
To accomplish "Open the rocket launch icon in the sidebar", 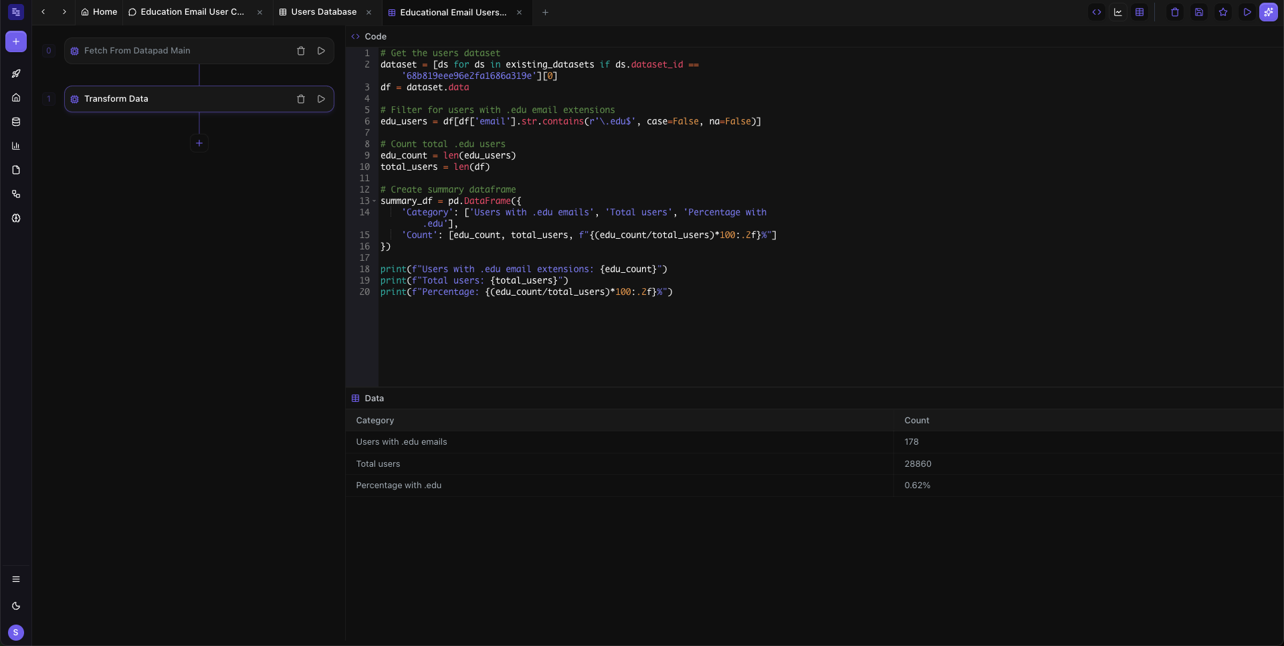I will point(16,74).
